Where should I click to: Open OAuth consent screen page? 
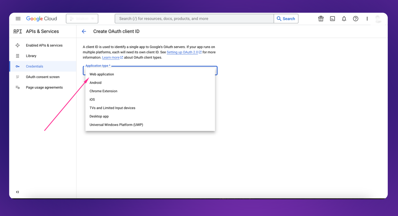tap(43, 77)
